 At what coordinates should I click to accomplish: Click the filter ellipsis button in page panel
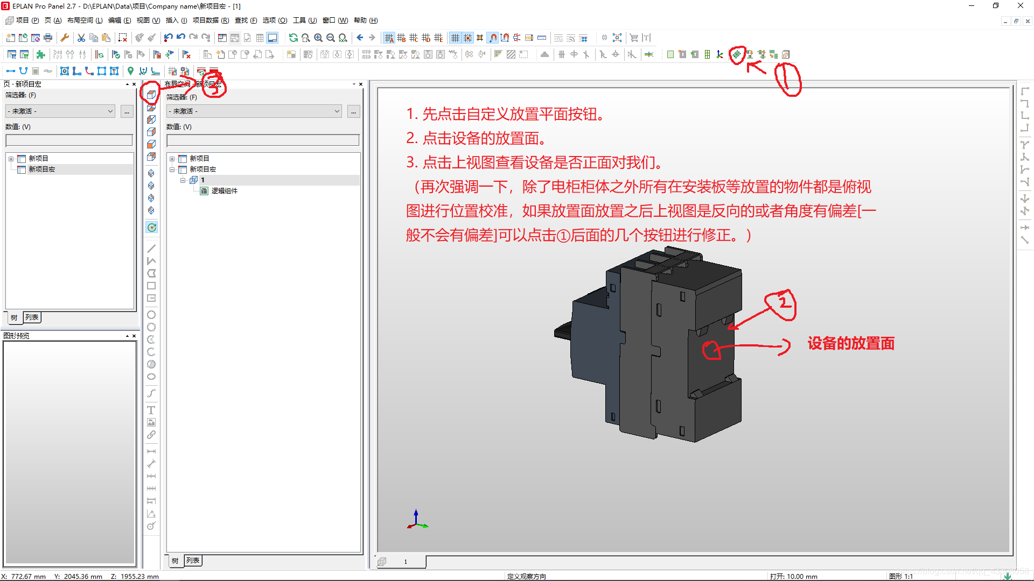(x=127, y=111)
